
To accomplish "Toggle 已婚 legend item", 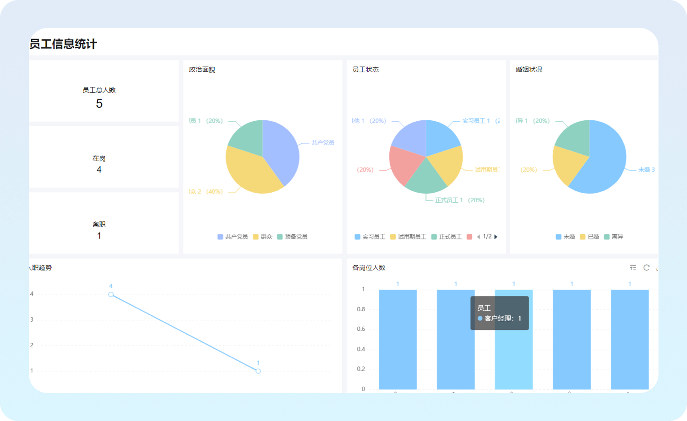I will pos(589,237).
